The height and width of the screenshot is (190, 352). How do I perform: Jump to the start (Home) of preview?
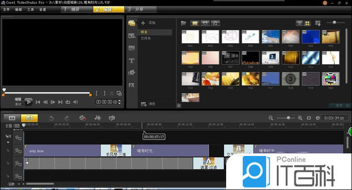pyautogui.click(x=38, y=102)
